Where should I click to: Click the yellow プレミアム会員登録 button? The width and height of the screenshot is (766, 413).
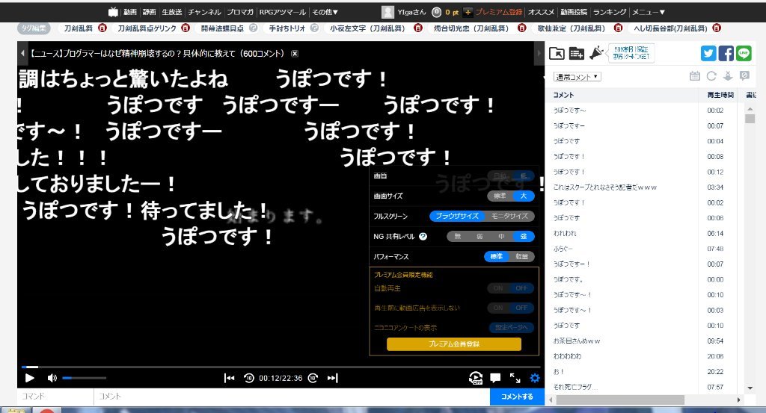pos(454,344)
